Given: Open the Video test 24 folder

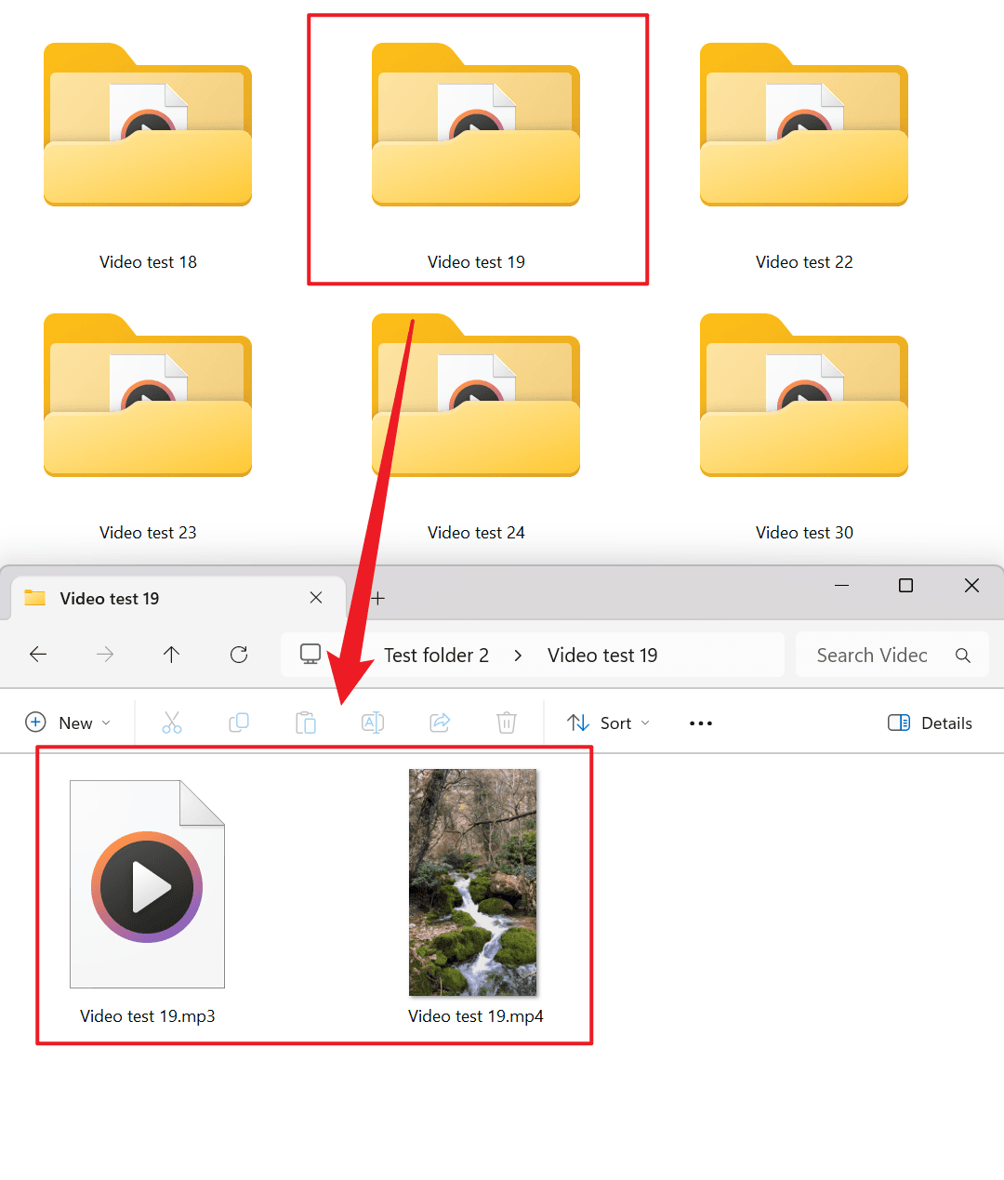Looking at the screenshot, I should click(476, 395).
